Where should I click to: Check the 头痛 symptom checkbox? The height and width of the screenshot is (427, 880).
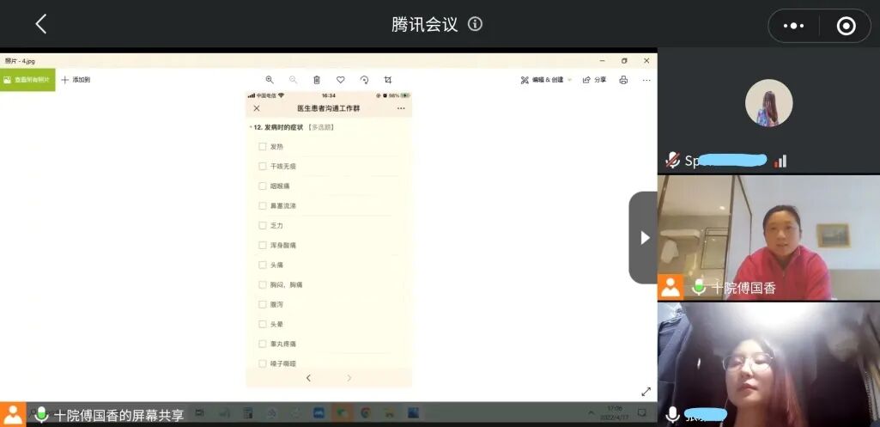pos(262,265)
